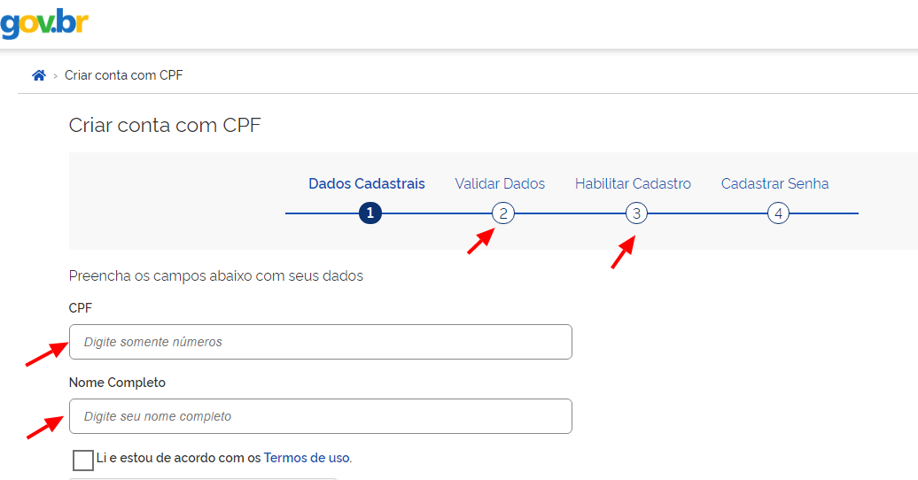Click the gov.br logo

44,23
